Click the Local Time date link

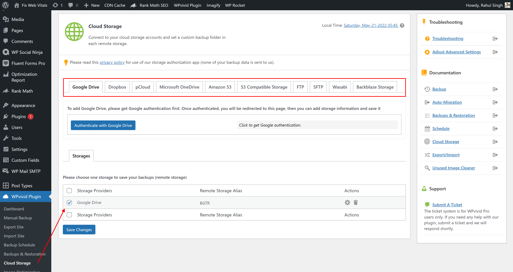pos(371,25)
